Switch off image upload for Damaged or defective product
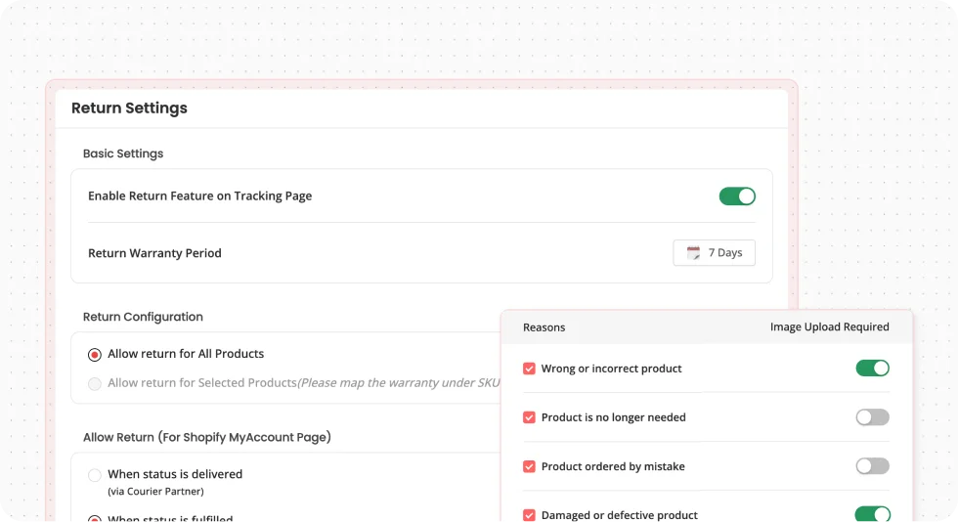Screen dimensions: 958x522 [872, 514]
